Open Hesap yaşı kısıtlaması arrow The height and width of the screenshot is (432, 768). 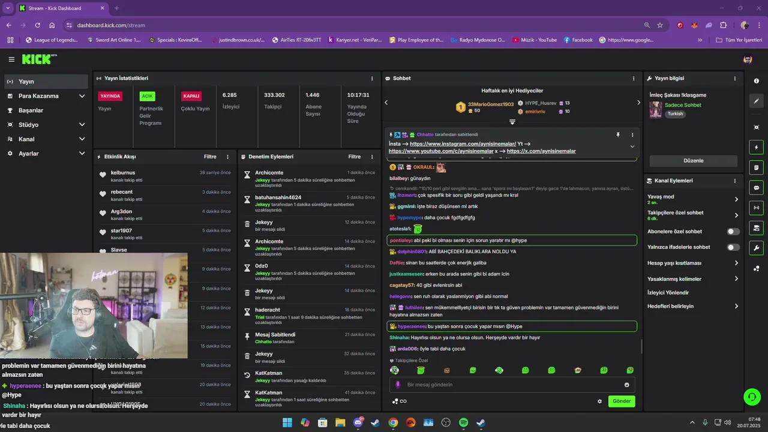[736, 263]
